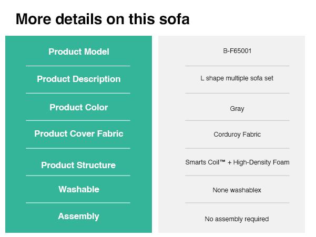This screenshot has width=316, height=237.
Task: Select the Product Structure label
Action: click(79, 165)
